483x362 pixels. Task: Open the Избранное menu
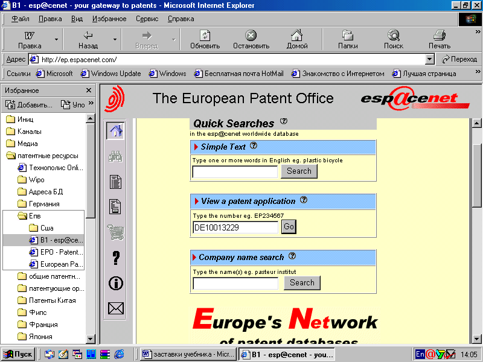click(109, 19)
